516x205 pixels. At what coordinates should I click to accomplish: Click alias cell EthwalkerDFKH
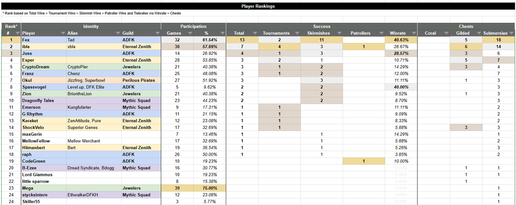(x=94, y=195)
